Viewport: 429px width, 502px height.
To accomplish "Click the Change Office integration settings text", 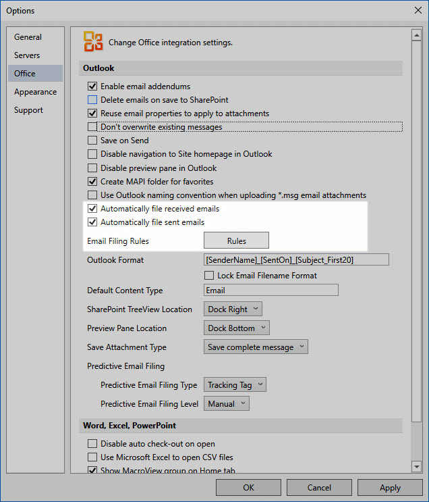I will click(171, 43).
